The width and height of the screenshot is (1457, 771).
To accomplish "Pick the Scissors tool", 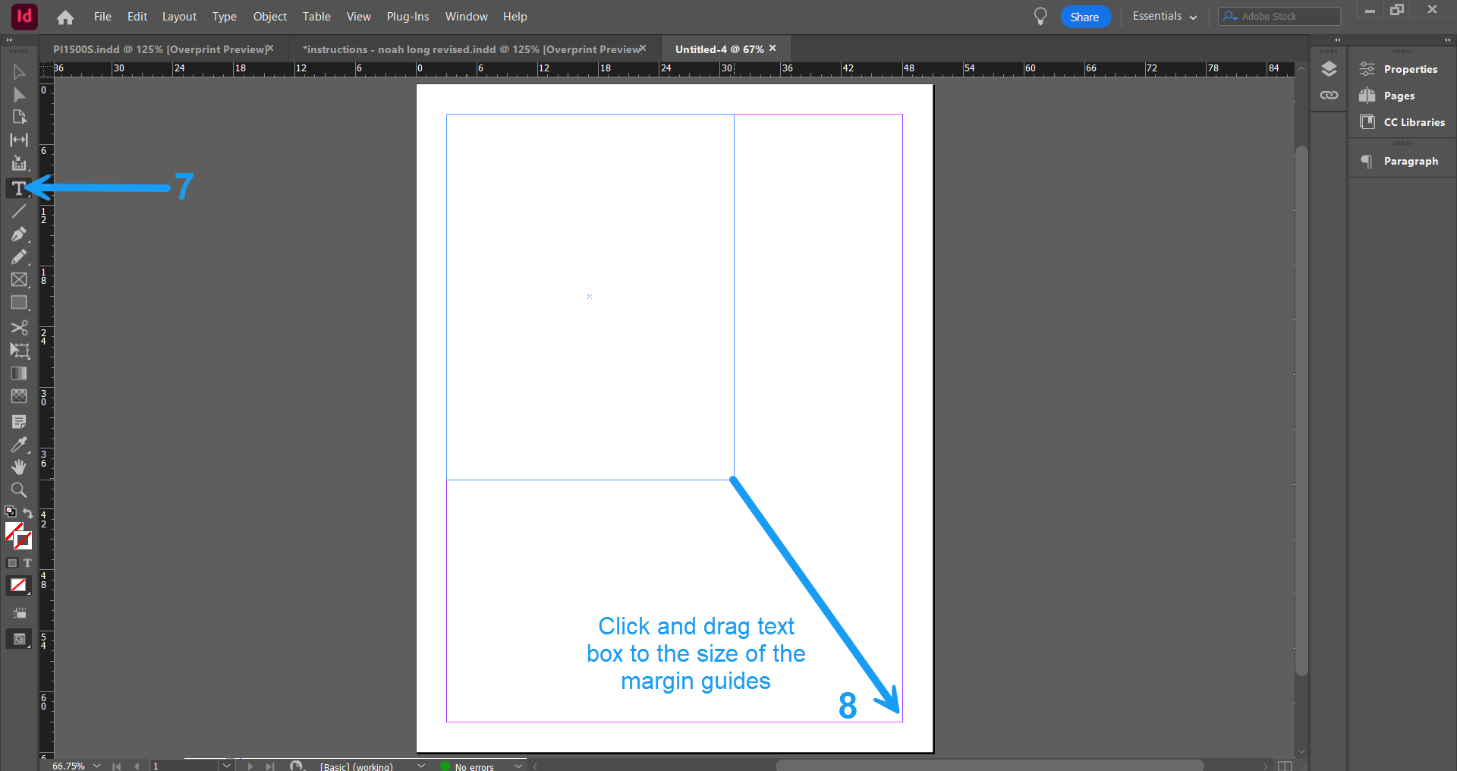I will coord(19,328).
